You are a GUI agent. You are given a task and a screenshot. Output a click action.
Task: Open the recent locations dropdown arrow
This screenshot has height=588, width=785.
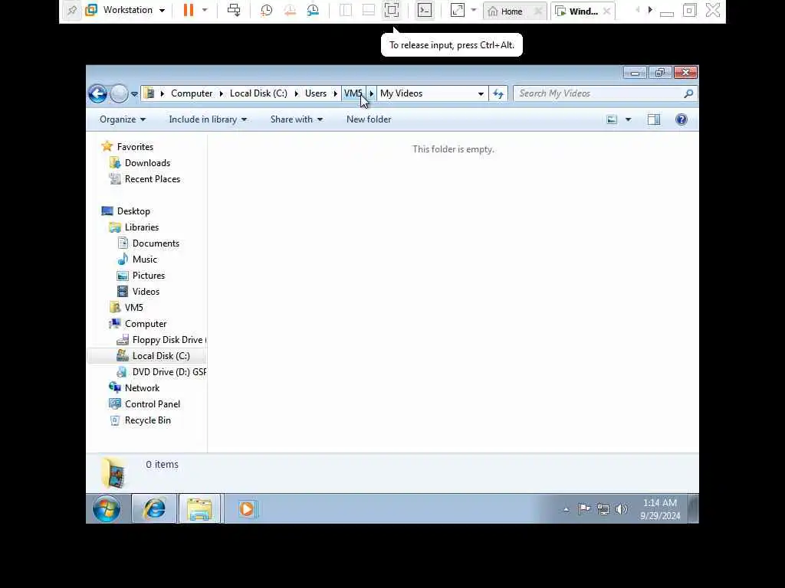coord(134,93)
